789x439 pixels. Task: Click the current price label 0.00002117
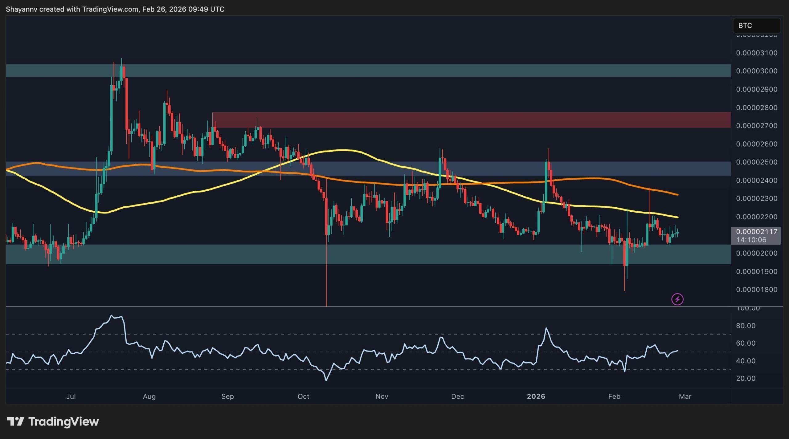[x=756, y=232]
